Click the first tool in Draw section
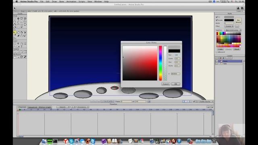The image size is (258, 145). tap(15, 19)
